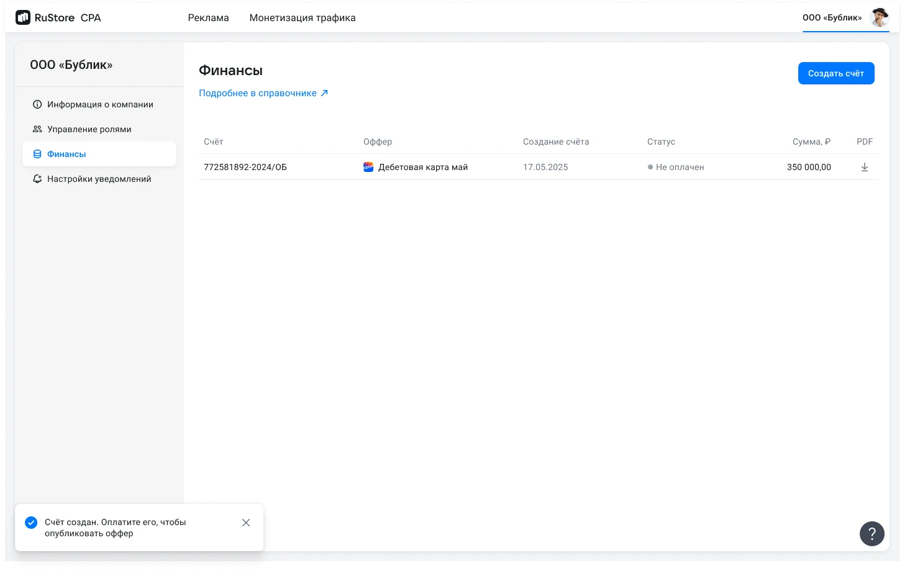Click the user avatar photo
905x571 pixels.
point(879,17)
